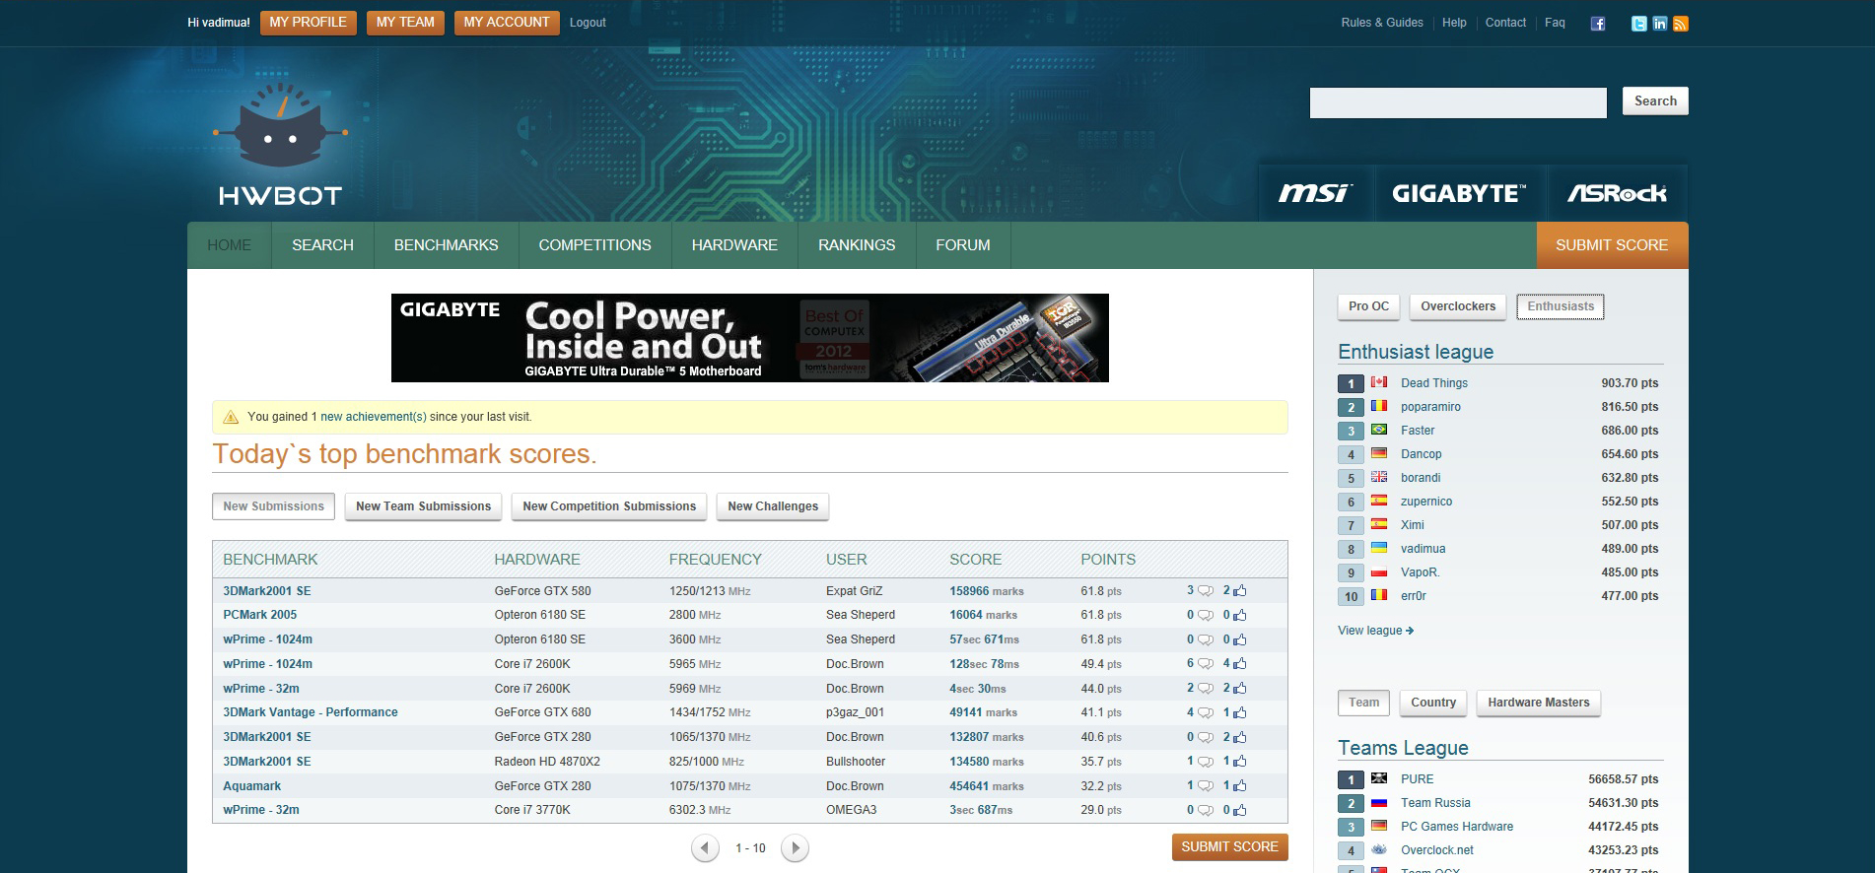Open the GIGABYTE sponsor logo
Screen dimensions: 1875x873
(x=1459, y=193)
